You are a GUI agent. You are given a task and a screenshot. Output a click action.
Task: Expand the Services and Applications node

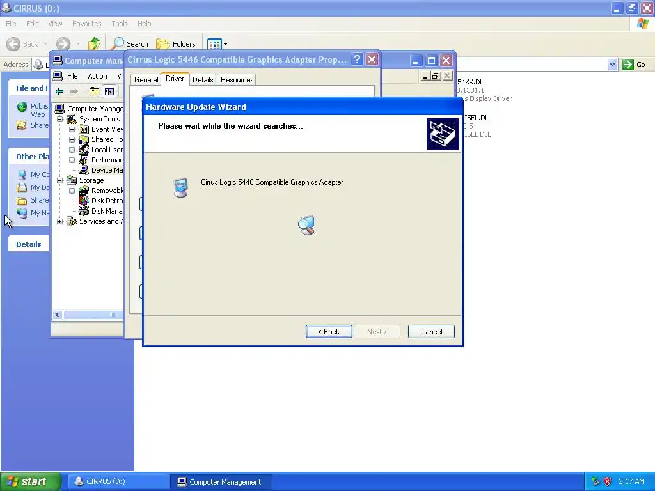[59, 221]
